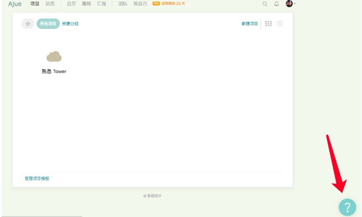This screenshot has width=362, height=217.
Task: Switch to grid view layout
Action: click(268, 23)
